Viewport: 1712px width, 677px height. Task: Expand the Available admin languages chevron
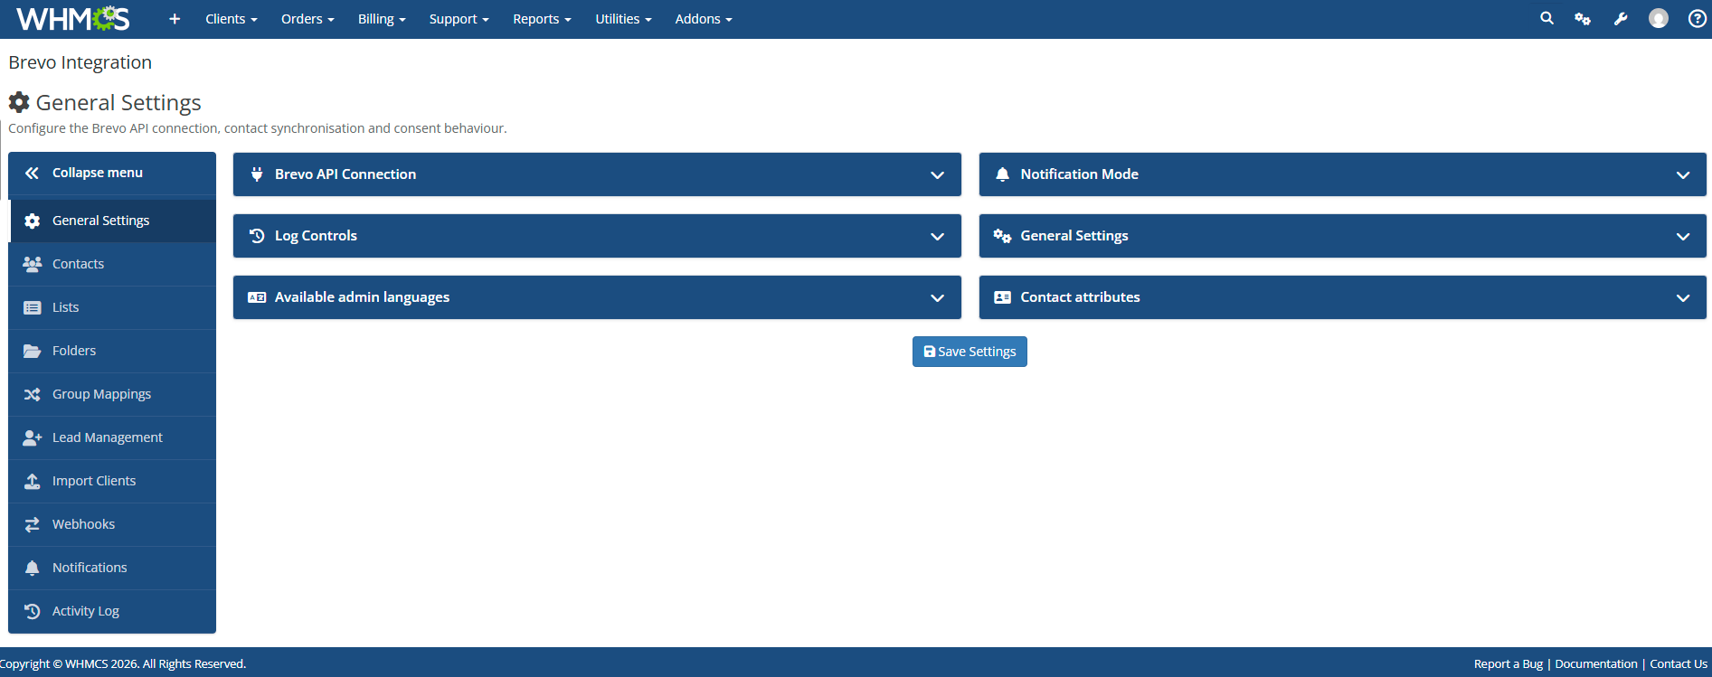(x=938, y=298)
